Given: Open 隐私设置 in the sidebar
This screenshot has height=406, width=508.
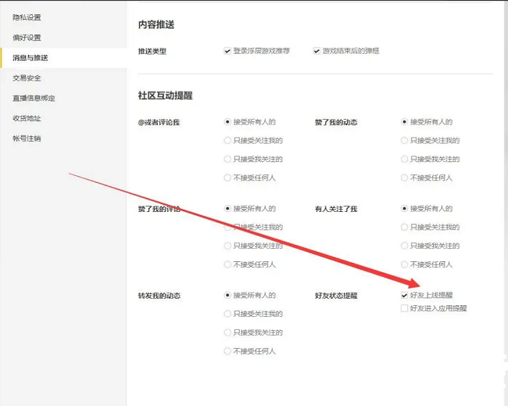Looking at the screenshot, I should click(x=27, y=17).
